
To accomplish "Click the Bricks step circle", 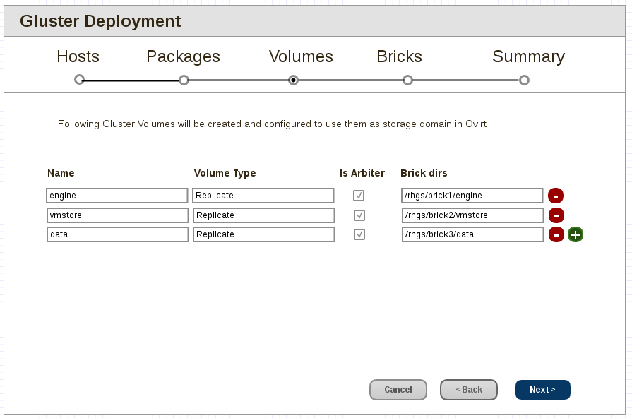I will click(x=407, y=80).
